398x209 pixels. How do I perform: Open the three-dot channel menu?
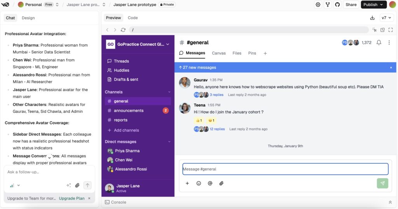click(x=389, y=42)
